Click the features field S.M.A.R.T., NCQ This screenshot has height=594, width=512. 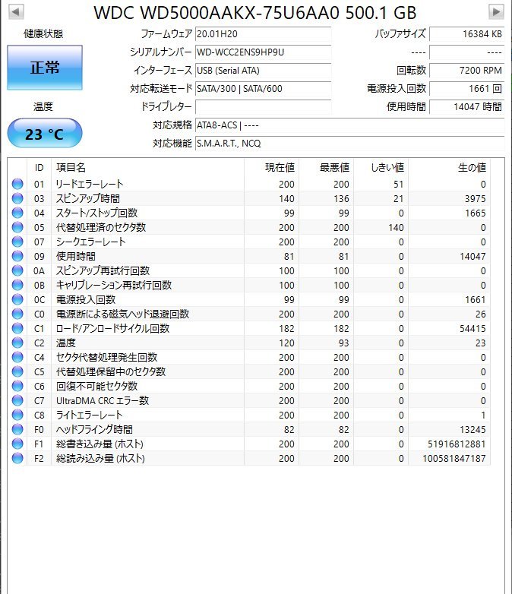click(x=349, y=144)
